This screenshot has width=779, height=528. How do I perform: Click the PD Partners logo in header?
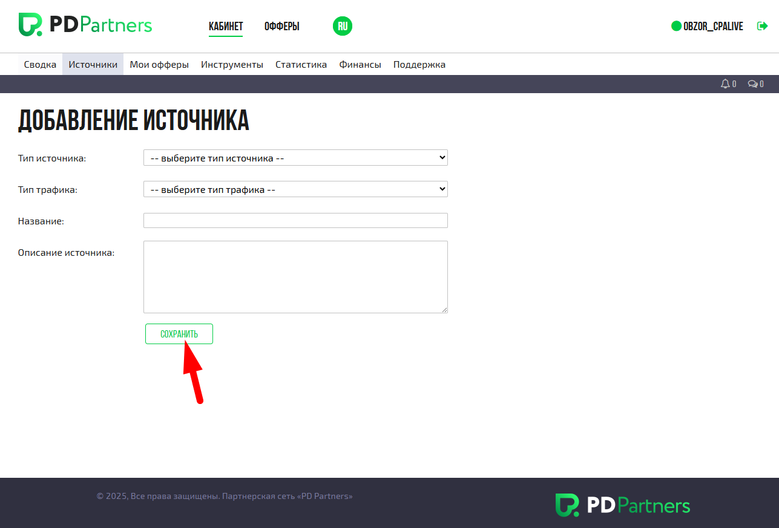click(x=85, y=25)
